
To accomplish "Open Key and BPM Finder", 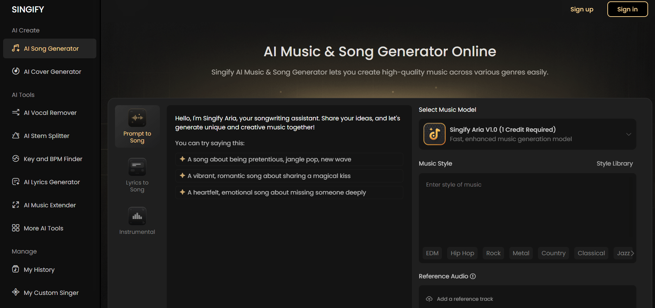I will point(50,159).
